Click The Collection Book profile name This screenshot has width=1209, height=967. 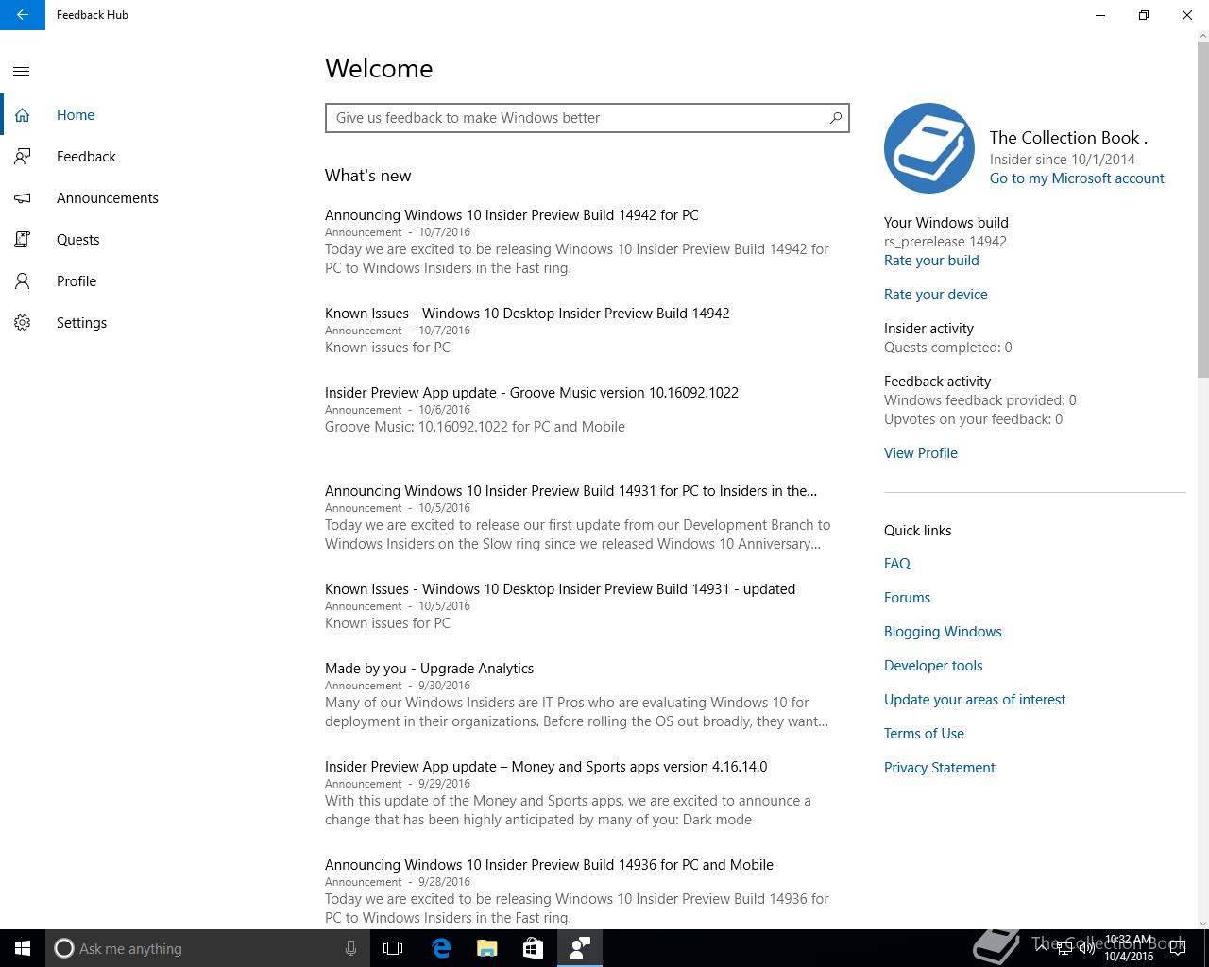(1068, 138)
